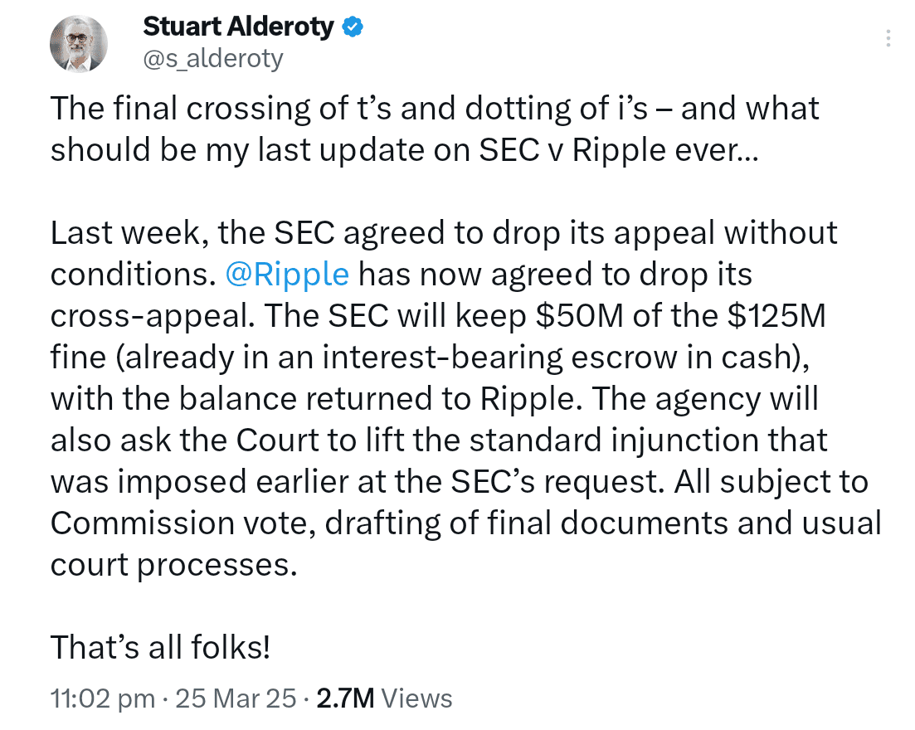
Task: Click the author display name header
Action: 240,26
